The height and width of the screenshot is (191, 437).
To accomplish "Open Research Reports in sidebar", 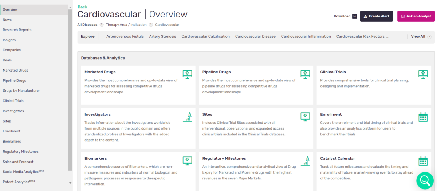I will point(17,30).
